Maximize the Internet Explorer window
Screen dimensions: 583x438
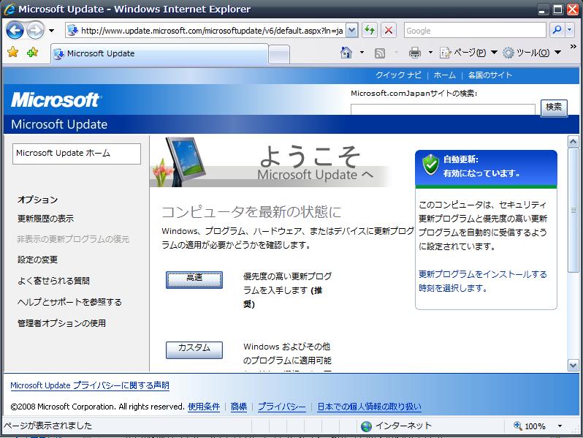point(557,10)
